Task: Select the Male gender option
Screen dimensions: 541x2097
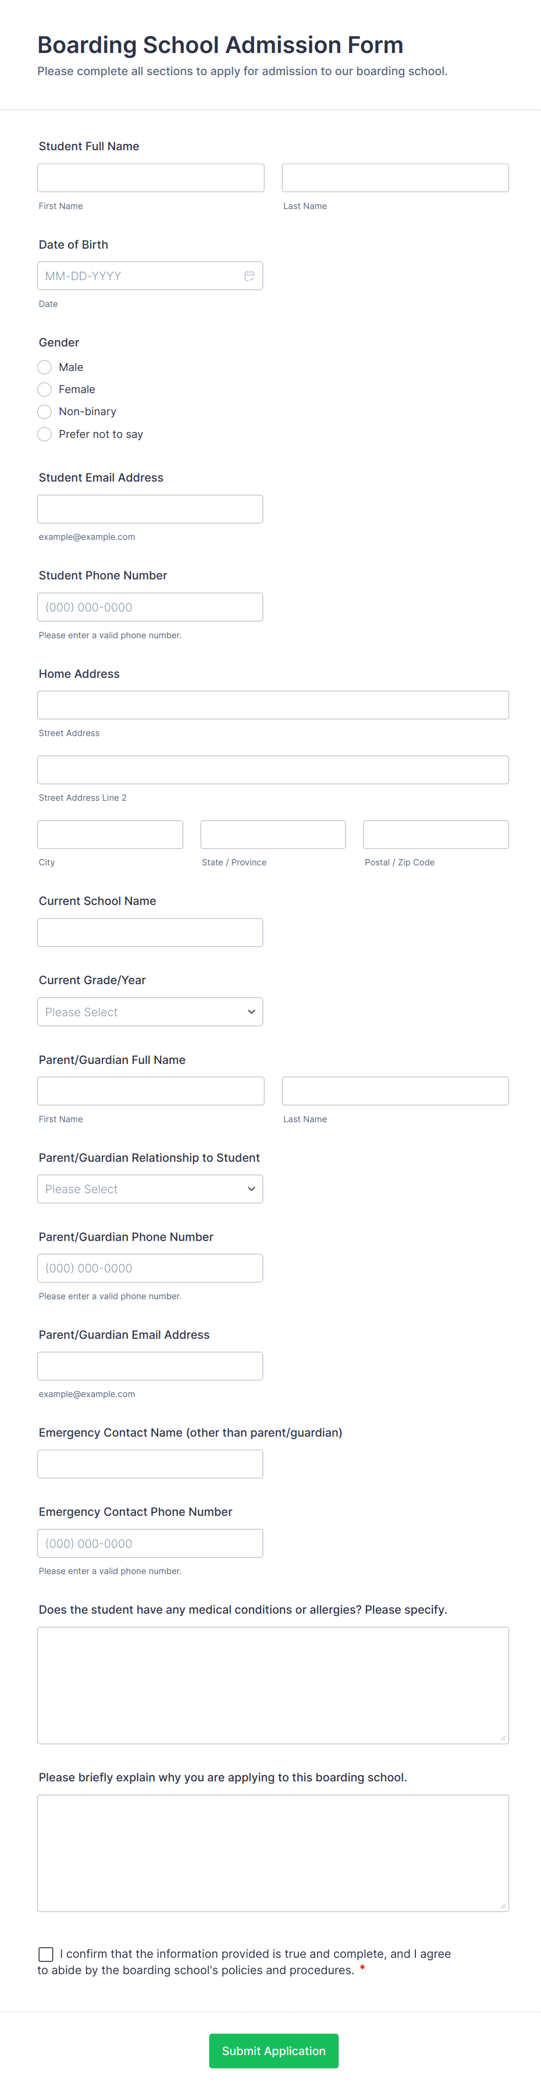Action: 45,367
